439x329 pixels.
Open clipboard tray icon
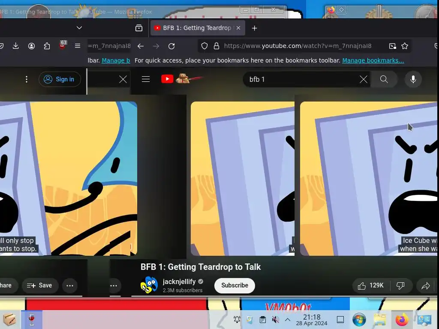pyautogui.click(x=263, y=320)
